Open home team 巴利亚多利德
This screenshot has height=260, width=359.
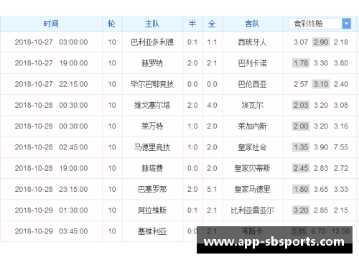pos(152,42)
